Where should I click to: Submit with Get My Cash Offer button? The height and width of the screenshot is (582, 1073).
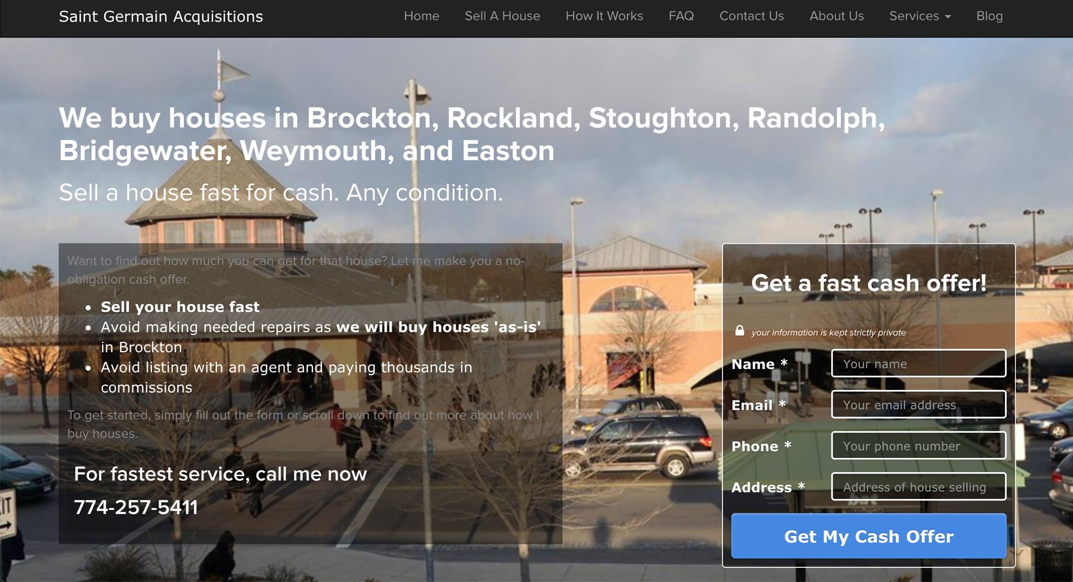click(x=869, y=536)
